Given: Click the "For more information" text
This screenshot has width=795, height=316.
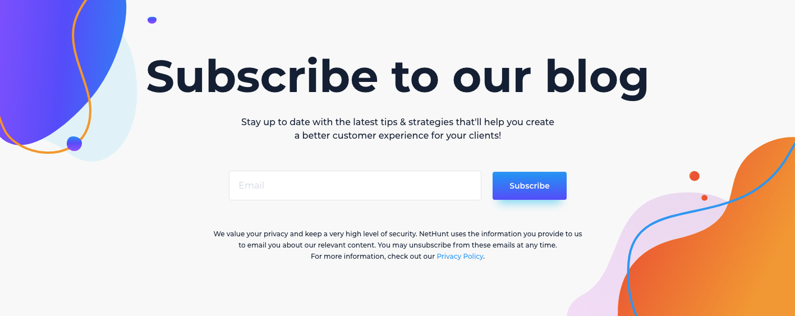Looking at the screenshot, I should coord(348,257).
